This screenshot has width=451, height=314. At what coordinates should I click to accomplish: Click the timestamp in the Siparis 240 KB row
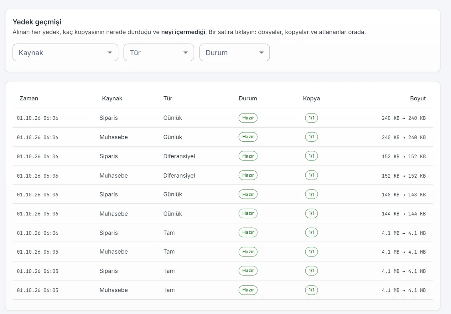(38, 118)
